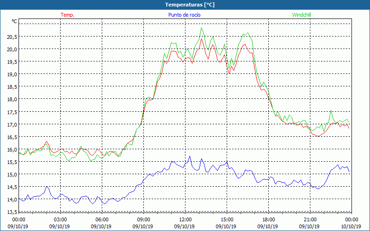Click the 17,0 y-axis value

12,124
